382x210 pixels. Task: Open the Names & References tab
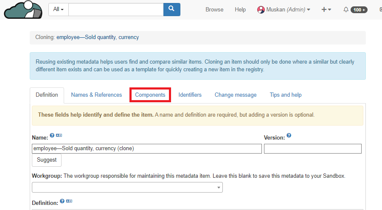point(96,95)
